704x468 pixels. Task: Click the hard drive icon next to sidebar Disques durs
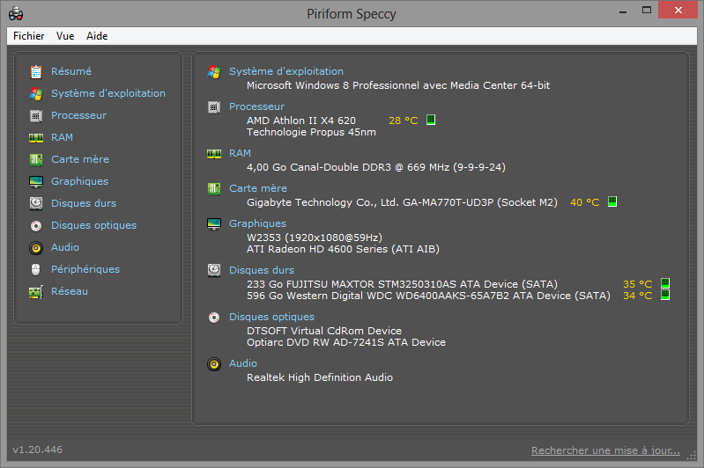point(36,203)
